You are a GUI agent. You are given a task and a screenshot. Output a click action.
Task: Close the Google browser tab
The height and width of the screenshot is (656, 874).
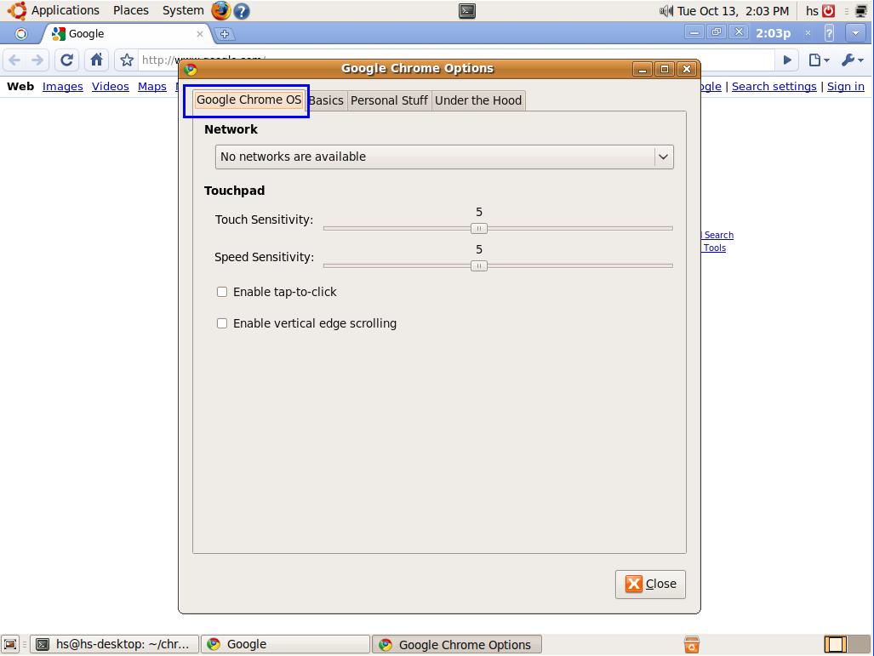199,34
